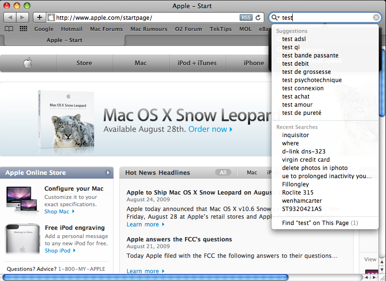Choose suggestion test de pureté
The image size is (386, 281).
(325, 113)
